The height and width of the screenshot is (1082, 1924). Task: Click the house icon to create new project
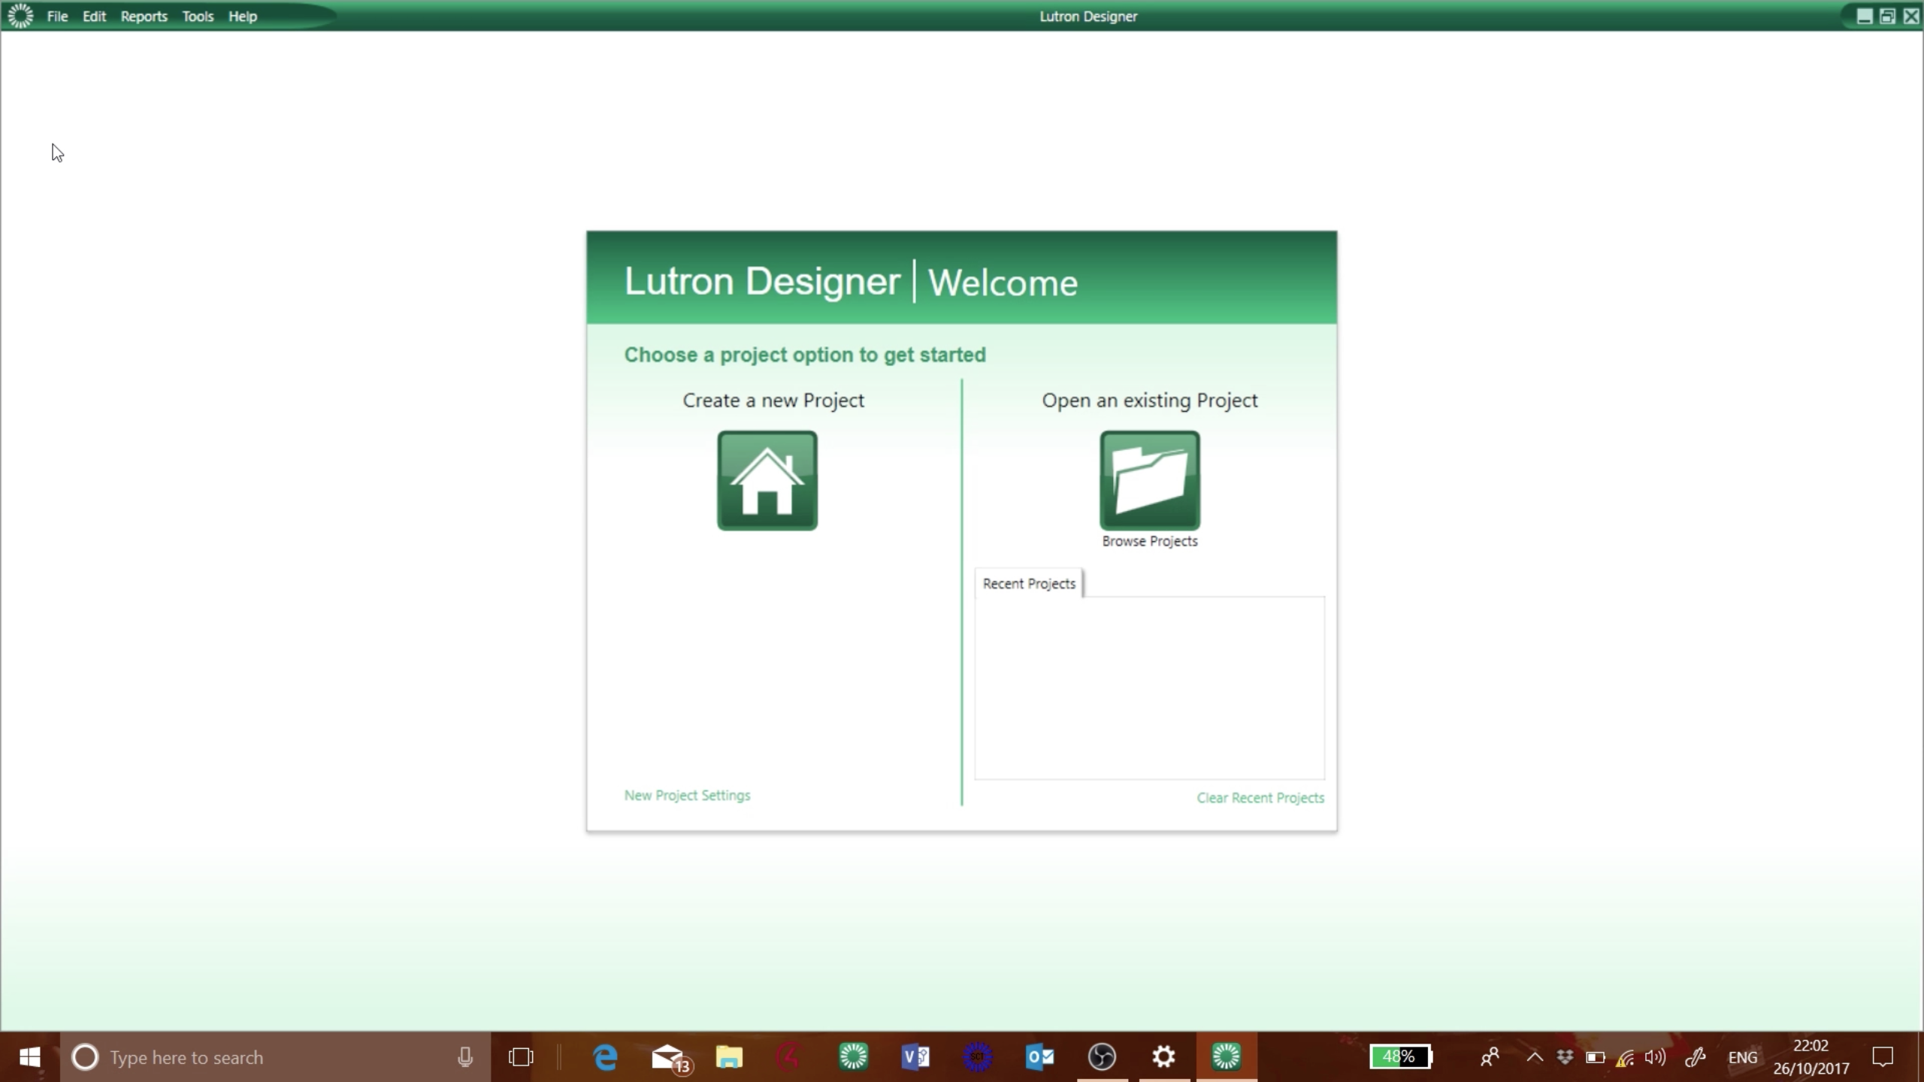point(767,481)
